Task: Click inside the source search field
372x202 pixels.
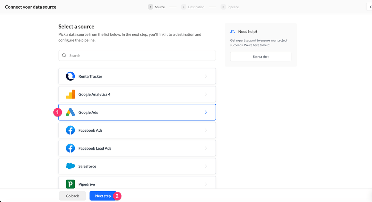Action: pyautogui.click(x=137, y=55)
